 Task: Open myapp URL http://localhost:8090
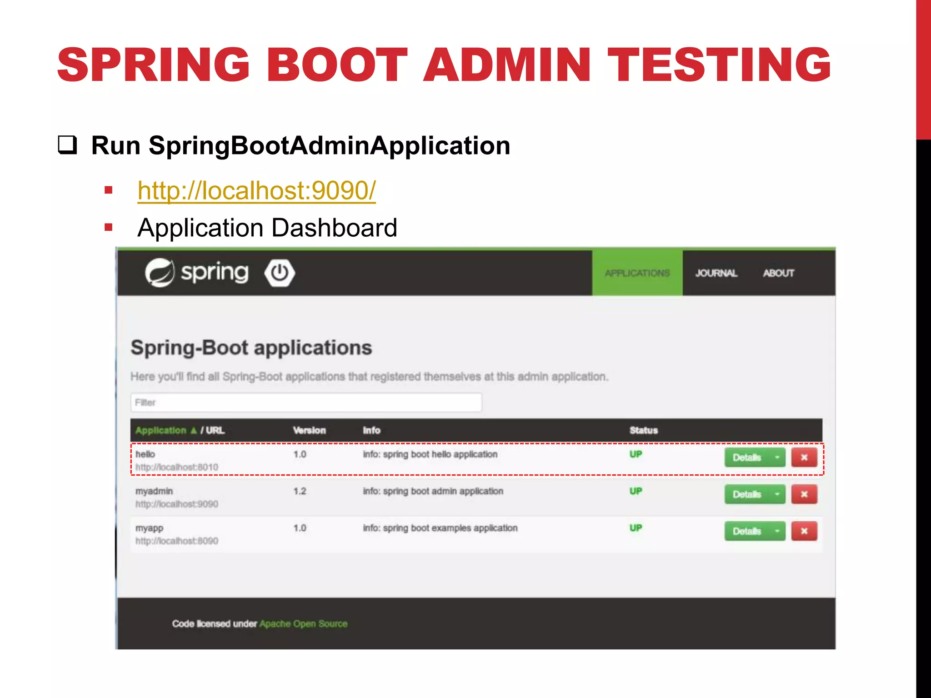pos(177,541)
